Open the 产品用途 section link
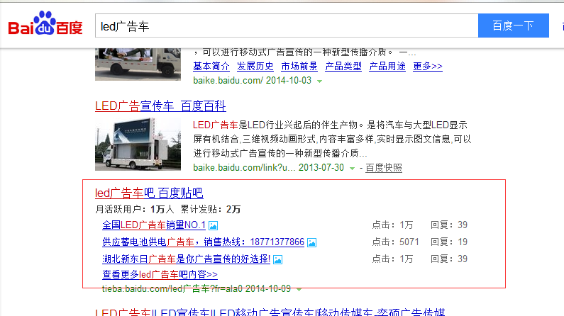 [387, 67]
